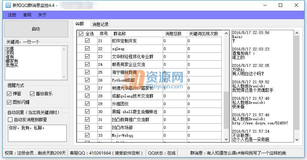Image resolution: width=307 pixels, height=160 pixels.
Task: Click sequence number 26 cell
Action: pos(104,80)
